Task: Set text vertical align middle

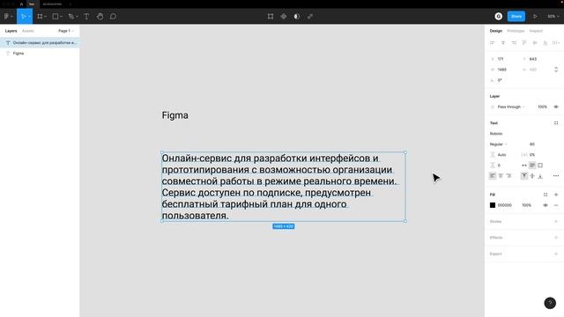Action: pyautogui.click(x=532, y=176)
